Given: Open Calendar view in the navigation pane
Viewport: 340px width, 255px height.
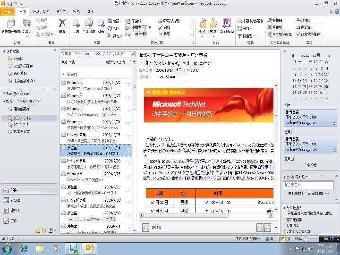Looking at the screenshot, I should pyautogui.click(x=29, y=200).
